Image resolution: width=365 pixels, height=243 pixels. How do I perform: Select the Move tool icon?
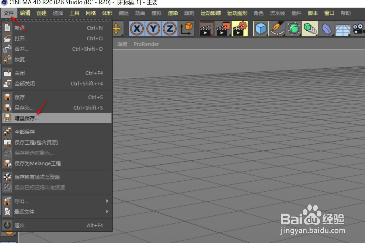click(x=117, y=29)
